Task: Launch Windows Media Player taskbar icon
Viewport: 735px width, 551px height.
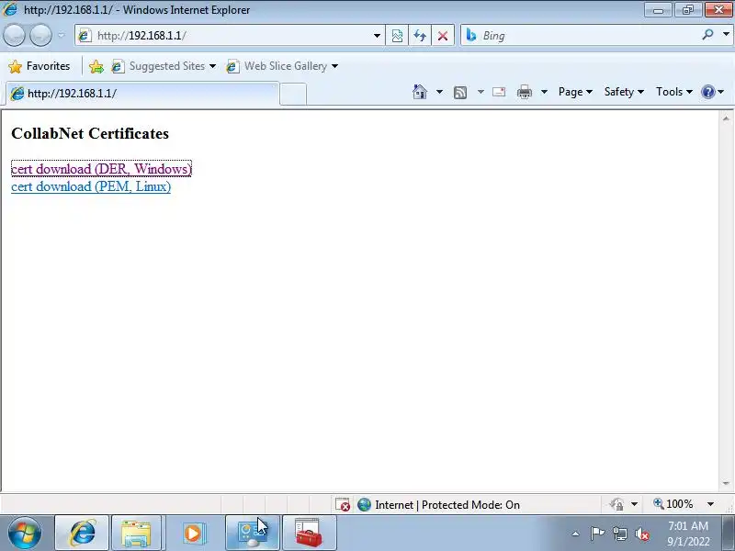Action: click(193, 533)
